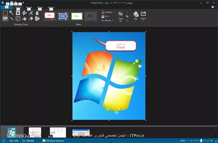Open the Help question mark icon
This screenshot has height=143, width=218.
pyautogui.click(x=213, y=7)
